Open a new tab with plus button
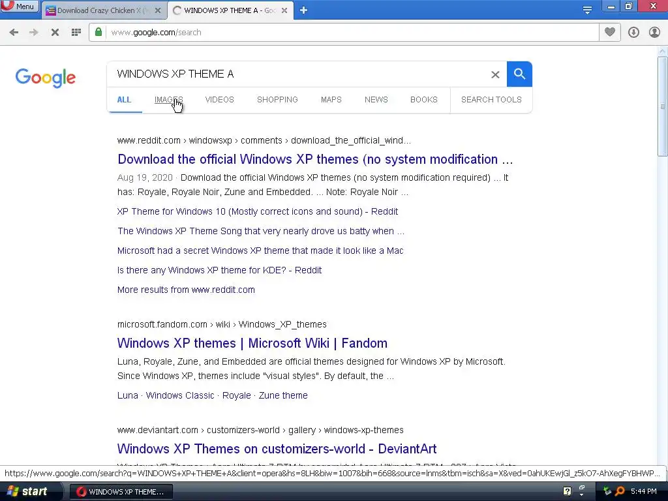This screenshot has height=501, width=668. tap(303, 10)
